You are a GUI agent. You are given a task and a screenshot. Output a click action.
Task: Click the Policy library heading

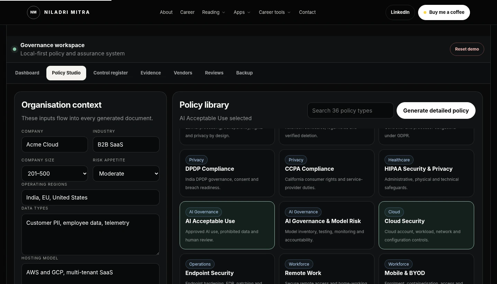point(204,105)
